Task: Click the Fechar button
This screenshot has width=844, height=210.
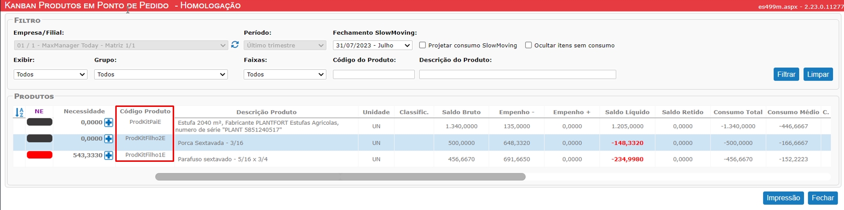Action: point(823,198)
